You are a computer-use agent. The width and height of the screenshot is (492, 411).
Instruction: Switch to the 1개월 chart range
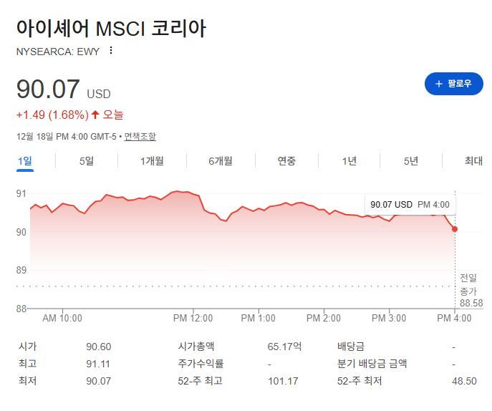coord(152,161)
